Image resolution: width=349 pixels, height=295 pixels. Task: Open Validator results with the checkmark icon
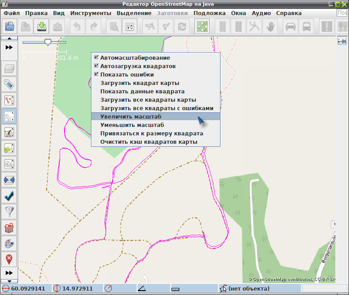(x=9, y=196)
